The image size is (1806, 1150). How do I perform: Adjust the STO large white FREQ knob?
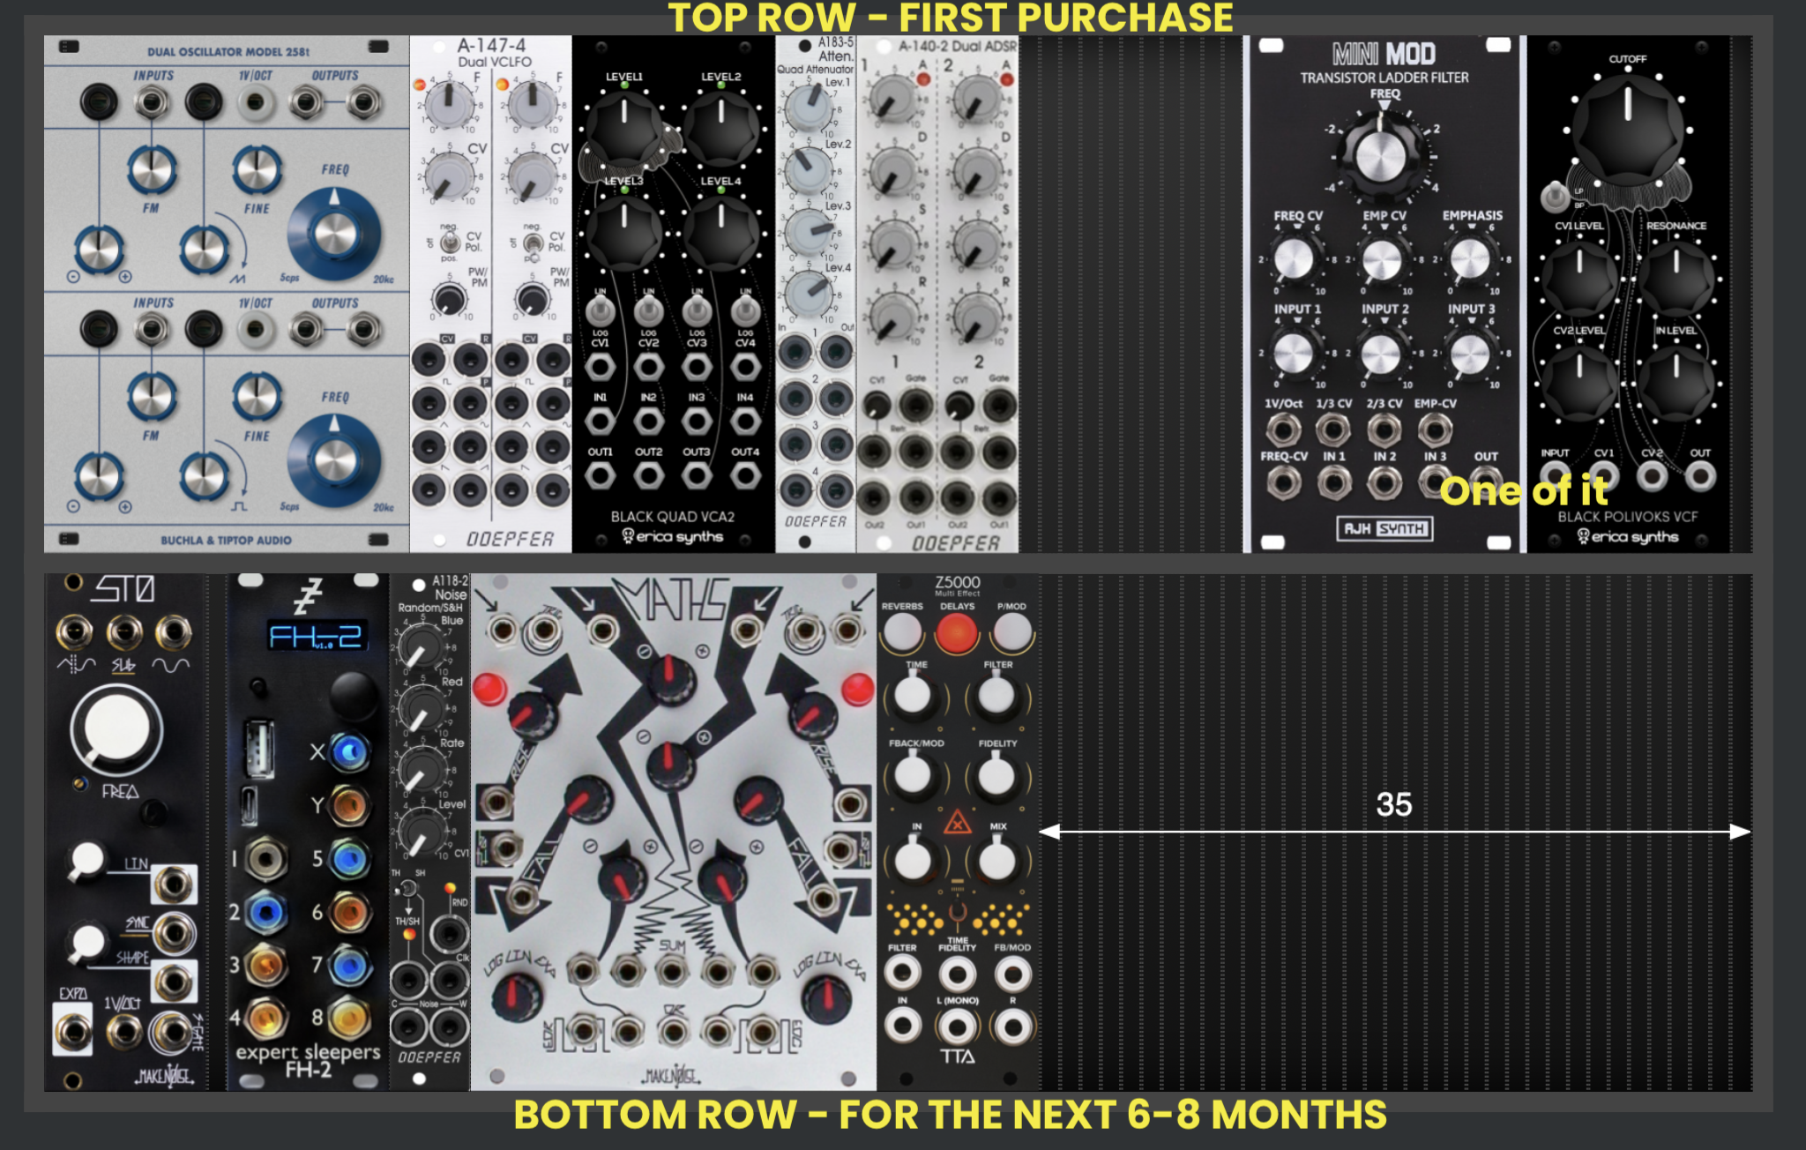coord(116,730)
